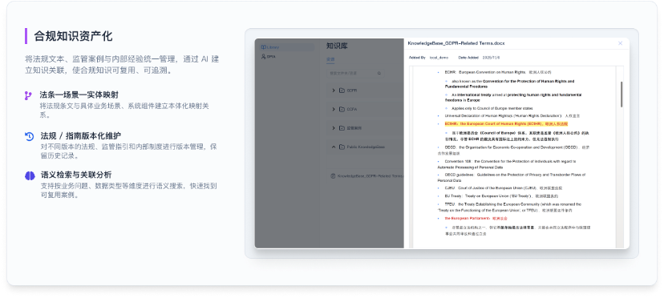This screenshot has width=664, height=298.
Task: Click the history clock icon beside 法规 / 指南版本化维护
Action: (x=29, y=136)
